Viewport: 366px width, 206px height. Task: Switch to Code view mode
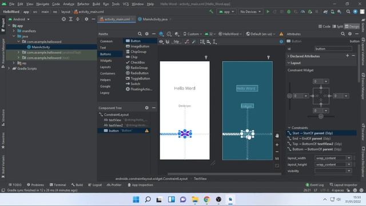click(324, 26)
